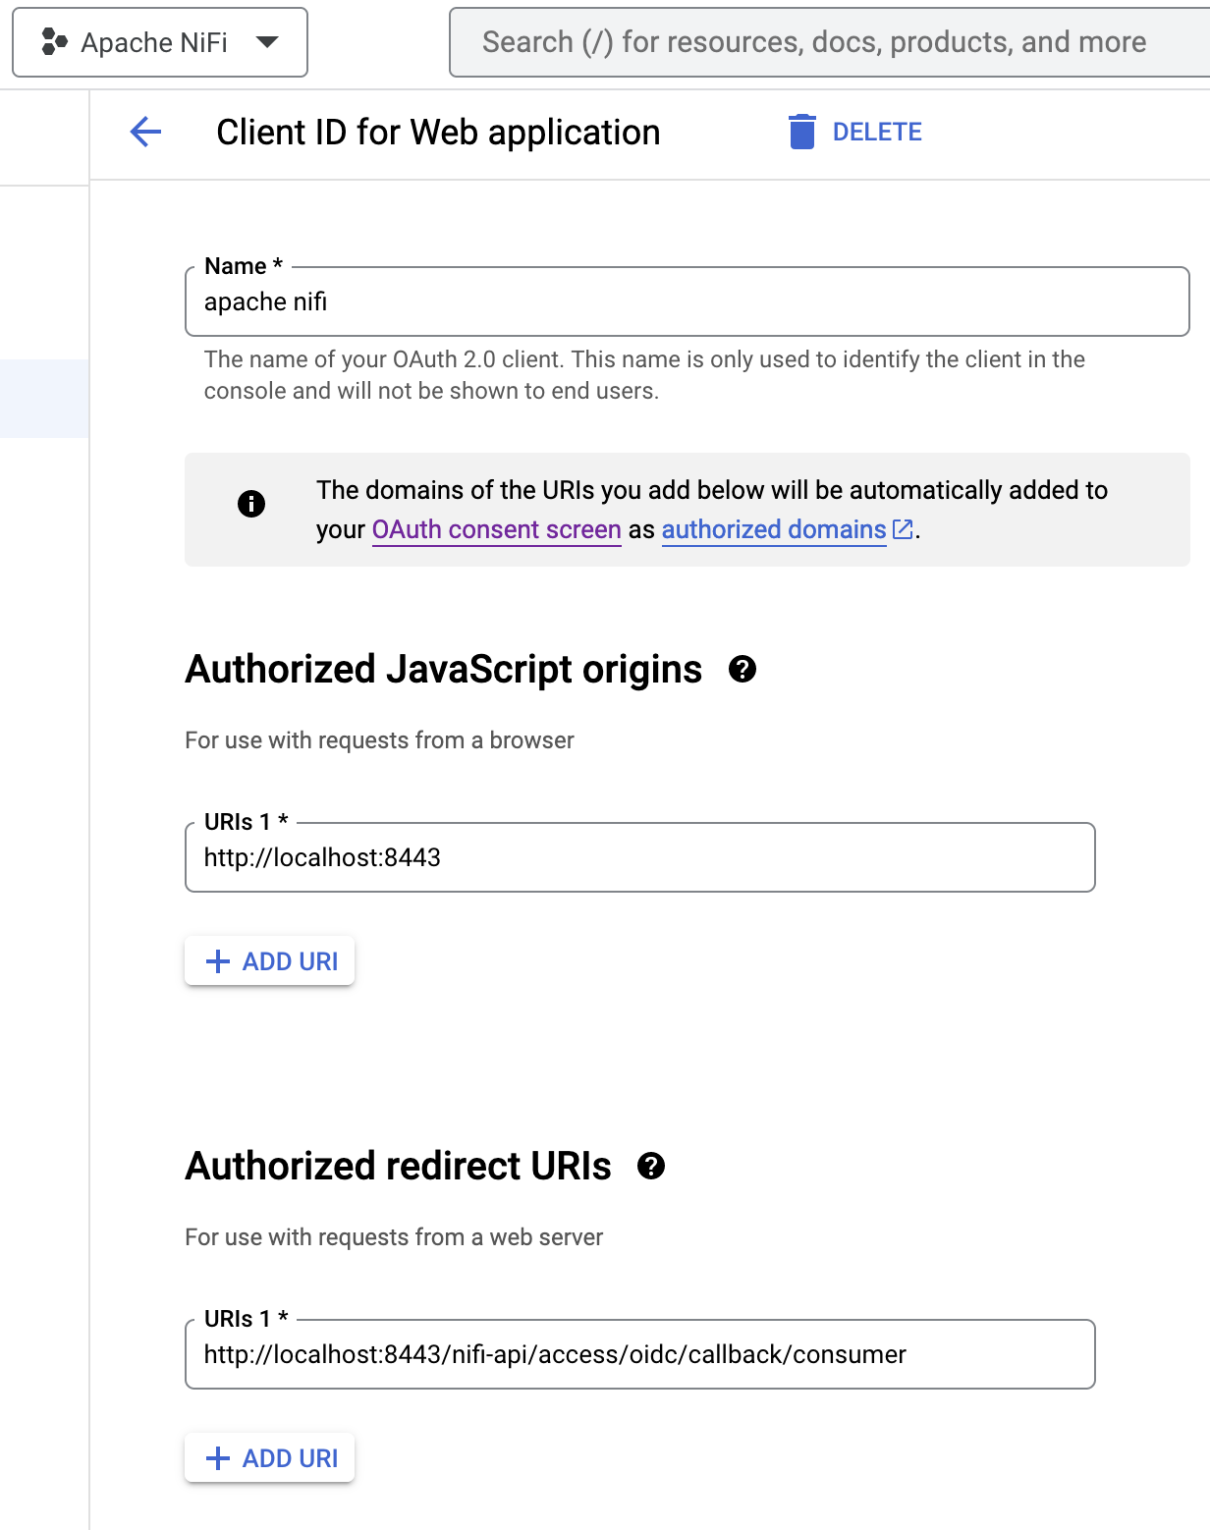Select the Name field containing apache nifi
1210x1530 pixels.
tap(687, 301)
